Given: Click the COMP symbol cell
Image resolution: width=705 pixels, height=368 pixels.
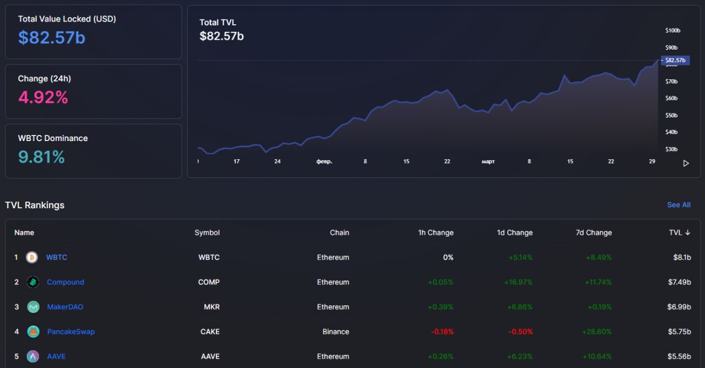Looking at the screenshot, I should 209,282.
